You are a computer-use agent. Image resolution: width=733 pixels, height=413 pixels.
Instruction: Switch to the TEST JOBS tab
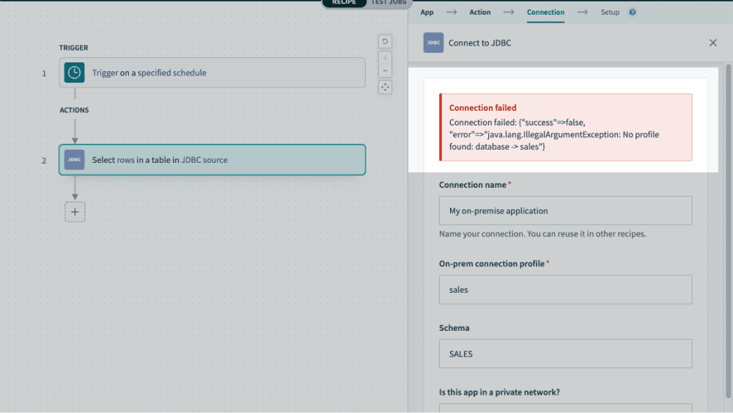click(388, 3)
